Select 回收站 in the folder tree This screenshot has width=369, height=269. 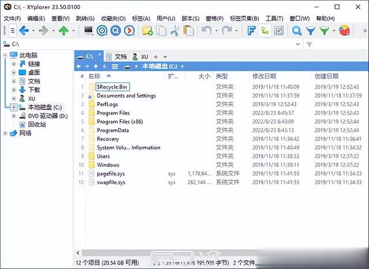pos(37,124)
